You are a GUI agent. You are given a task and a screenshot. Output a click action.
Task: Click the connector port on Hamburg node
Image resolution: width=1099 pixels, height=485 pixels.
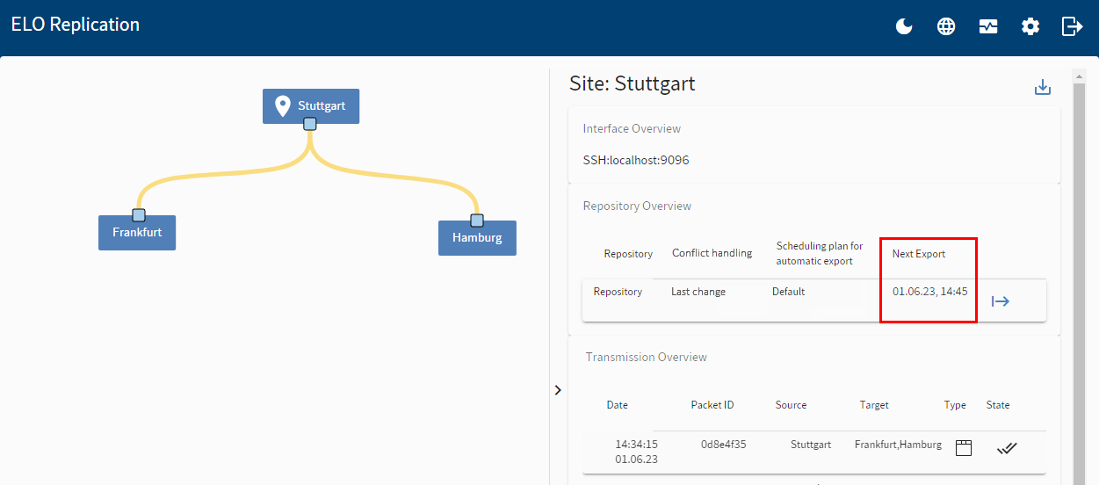[x=477, y=221]
